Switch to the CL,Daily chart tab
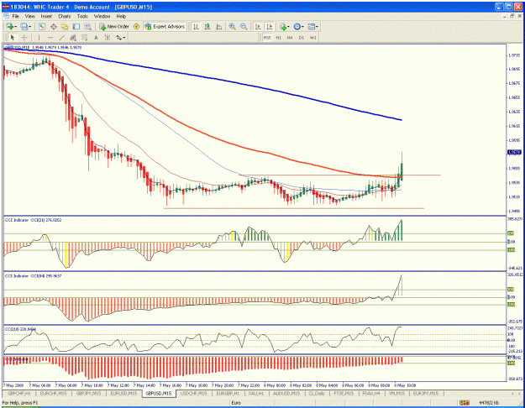The height and width of the screenshot is (408, 525). pos(317,394)
